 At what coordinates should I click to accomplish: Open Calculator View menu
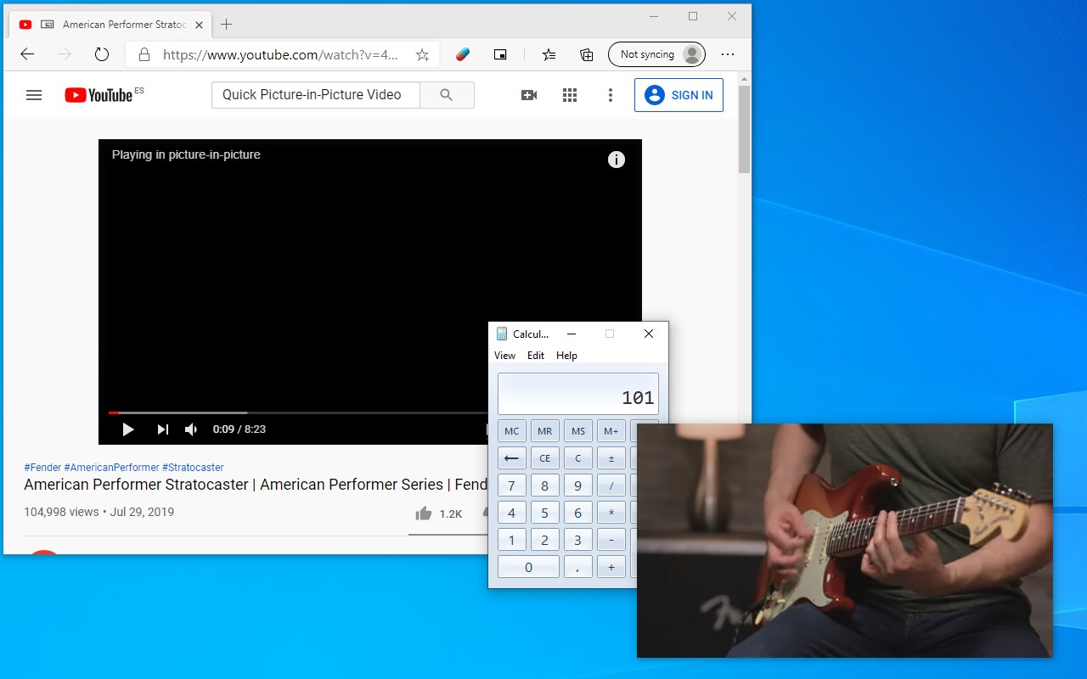tap(504, 356)
